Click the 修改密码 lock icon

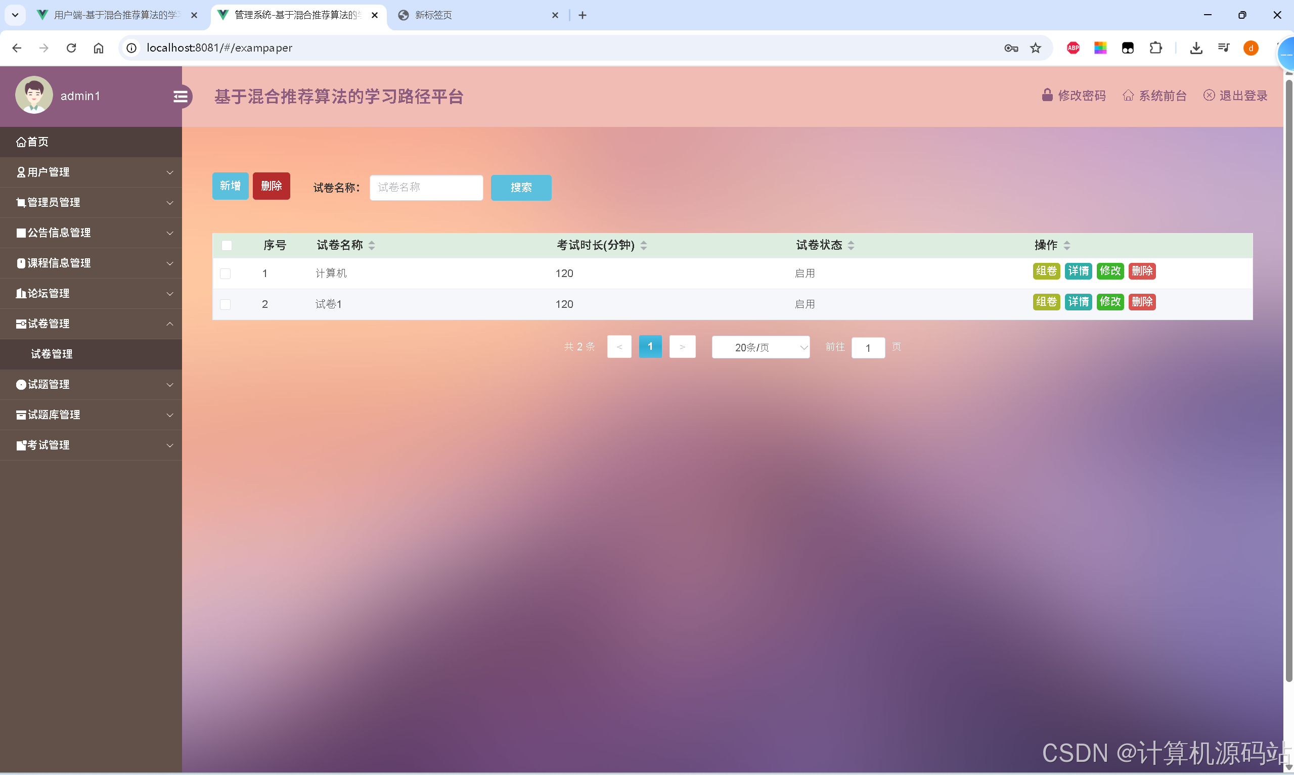[x=1047, y=95]
